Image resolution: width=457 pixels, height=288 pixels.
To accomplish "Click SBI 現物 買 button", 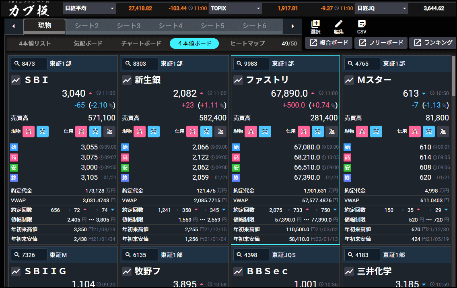I will coord(29,131).
